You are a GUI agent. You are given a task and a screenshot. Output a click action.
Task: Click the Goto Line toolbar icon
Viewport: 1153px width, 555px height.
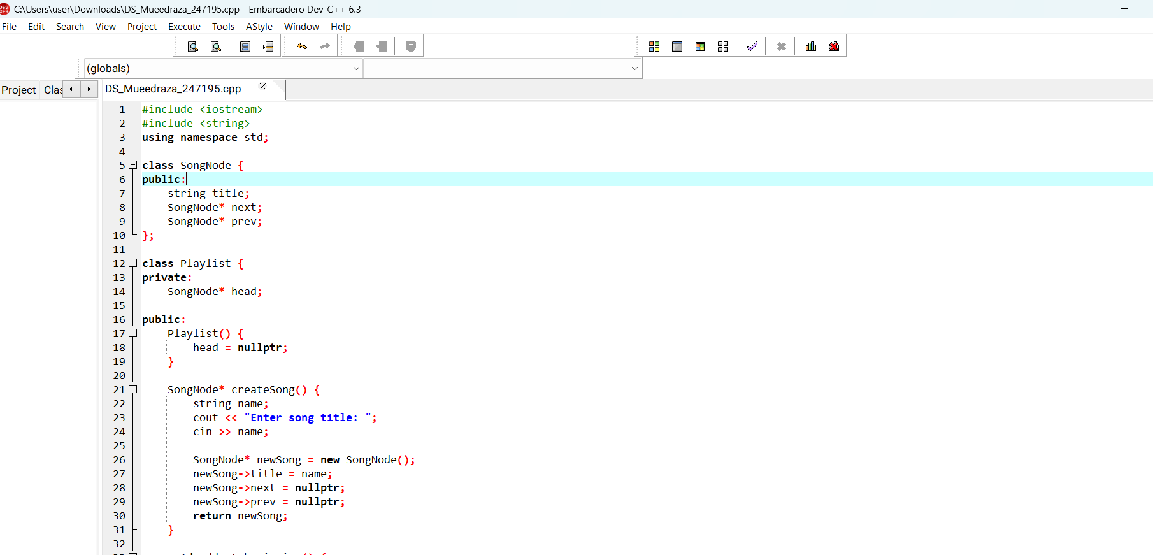[268, 47]
